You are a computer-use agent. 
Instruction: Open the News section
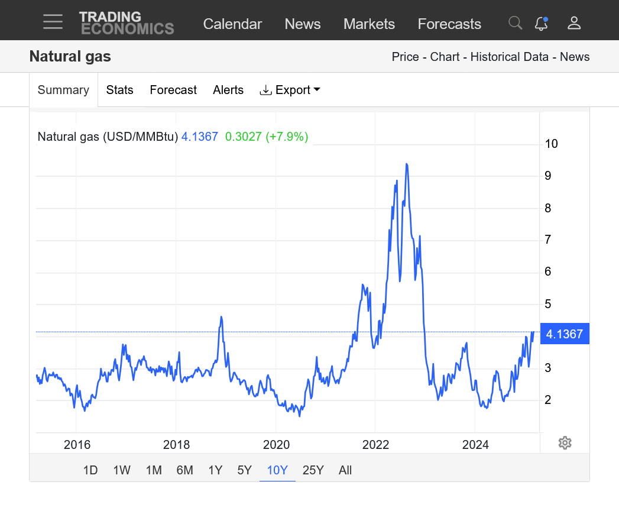tap(302, 24)
